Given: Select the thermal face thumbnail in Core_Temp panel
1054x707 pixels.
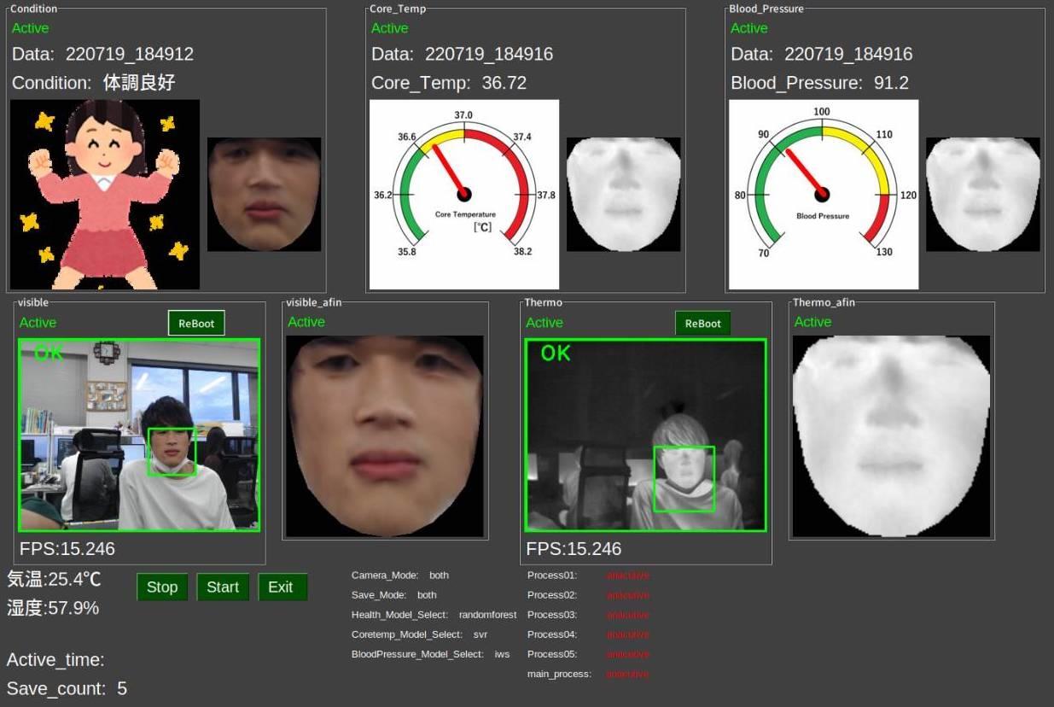Looking at the screenshot, I should click(623, 195).
